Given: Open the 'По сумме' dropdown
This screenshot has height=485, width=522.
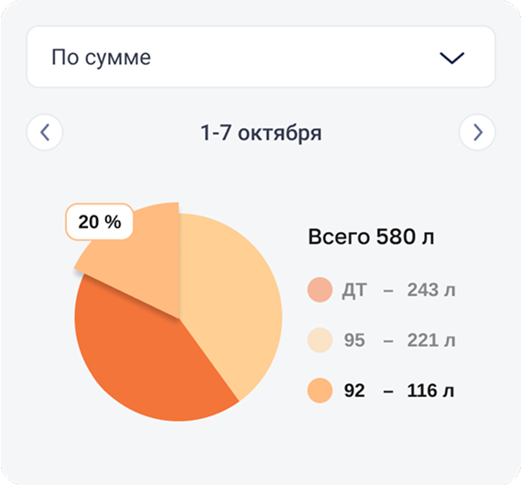Looking at the screenshot, I should [x=261, y=57].
